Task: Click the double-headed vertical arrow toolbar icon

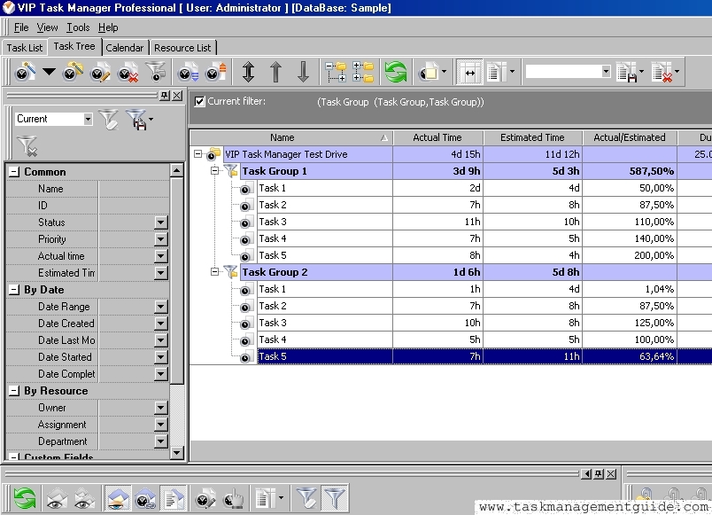Action: [x=248, y=72]
